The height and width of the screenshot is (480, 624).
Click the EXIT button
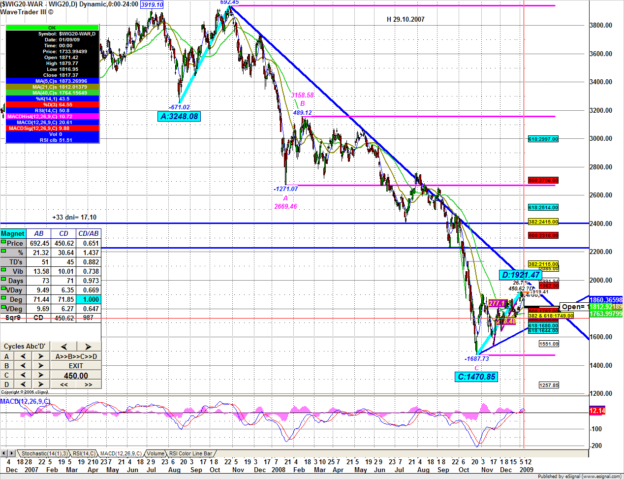point(76,366)
